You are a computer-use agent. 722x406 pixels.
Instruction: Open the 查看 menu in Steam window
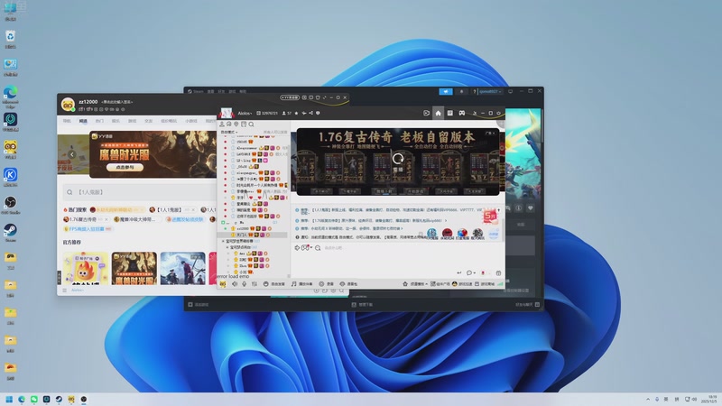click(x=210, y=92)
